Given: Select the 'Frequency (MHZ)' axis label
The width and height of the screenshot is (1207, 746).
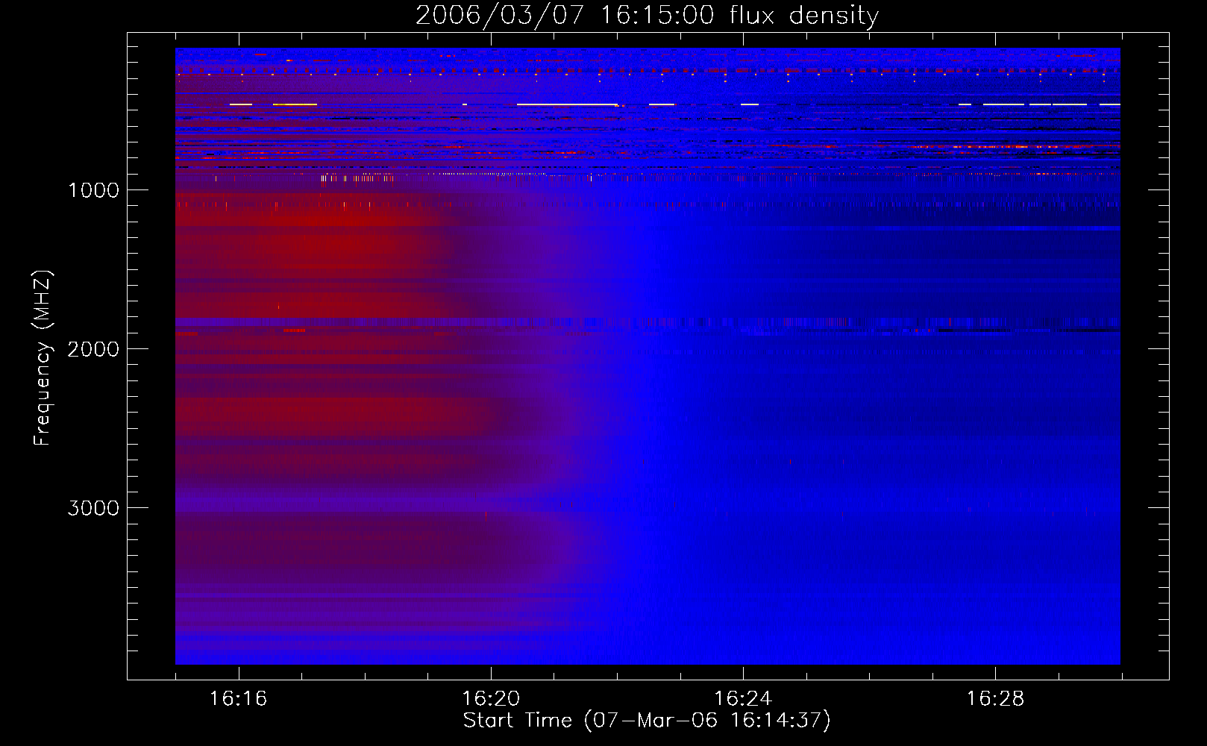Looking at the screenshot, I should (43, 358).
